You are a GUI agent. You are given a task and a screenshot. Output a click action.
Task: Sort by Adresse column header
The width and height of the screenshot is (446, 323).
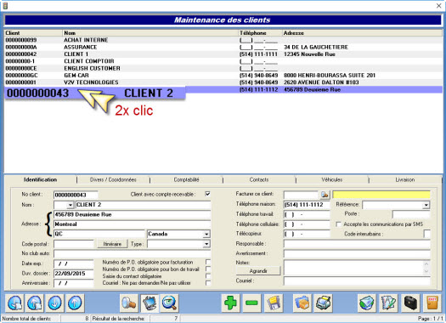(362, 33)
